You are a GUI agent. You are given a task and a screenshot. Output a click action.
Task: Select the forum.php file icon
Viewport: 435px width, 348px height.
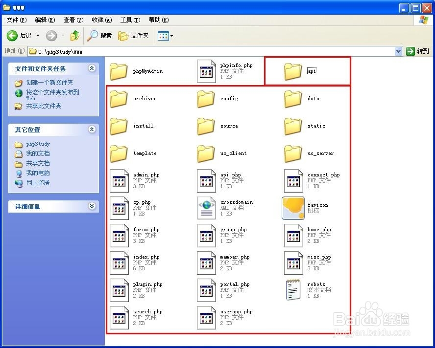point(119,236)
